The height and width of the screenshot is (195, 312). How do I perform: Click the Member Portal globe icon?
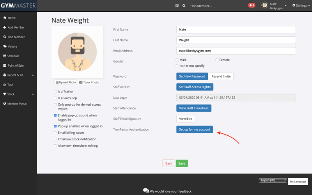coord(5,104)
